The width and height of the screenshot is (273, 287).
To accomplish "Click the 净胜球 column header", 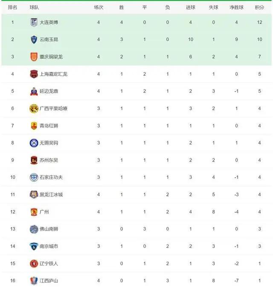I will tap(236, 8).
